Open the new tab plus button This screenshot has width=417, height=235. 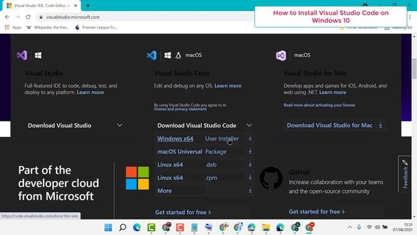(x=88, y=5)
